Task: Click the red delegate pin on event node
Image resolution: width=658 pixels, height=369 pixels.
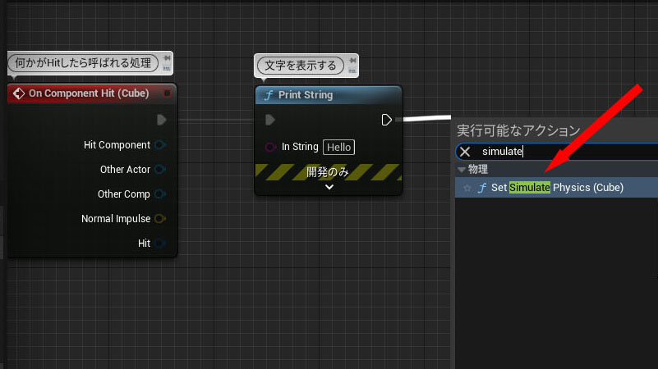Action: tap(167, 93)
